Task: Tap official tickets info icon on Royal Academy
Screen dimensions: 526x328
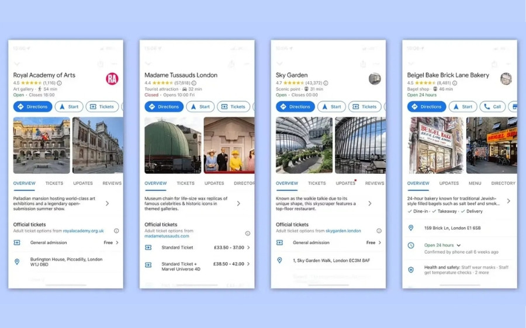Action: pos(116,231)
